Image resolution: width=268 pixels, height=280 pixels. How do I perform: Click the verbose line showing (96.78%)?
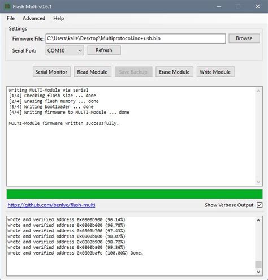(x=66, y=225)
